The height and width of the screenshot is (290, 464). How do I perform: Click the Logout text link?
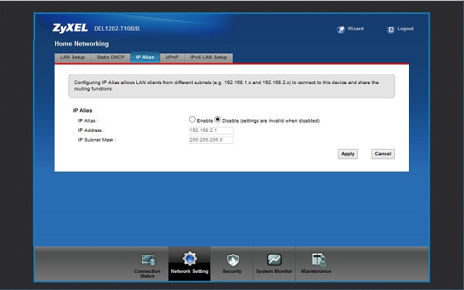coord(405,29)
